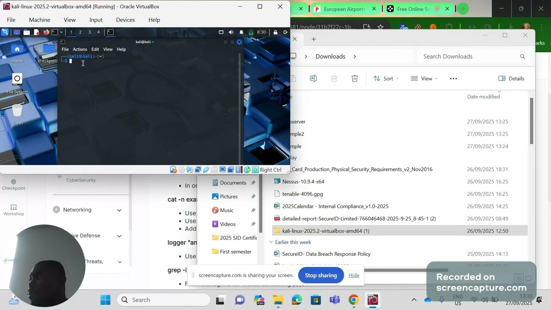Open the terminal's View menu
This screenshot has width=551, height=310.
coord(108,49)
